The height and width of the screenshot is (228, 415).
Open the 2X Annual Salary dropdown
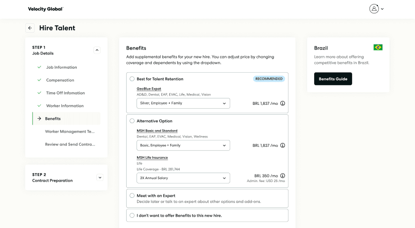pos(183,178)
